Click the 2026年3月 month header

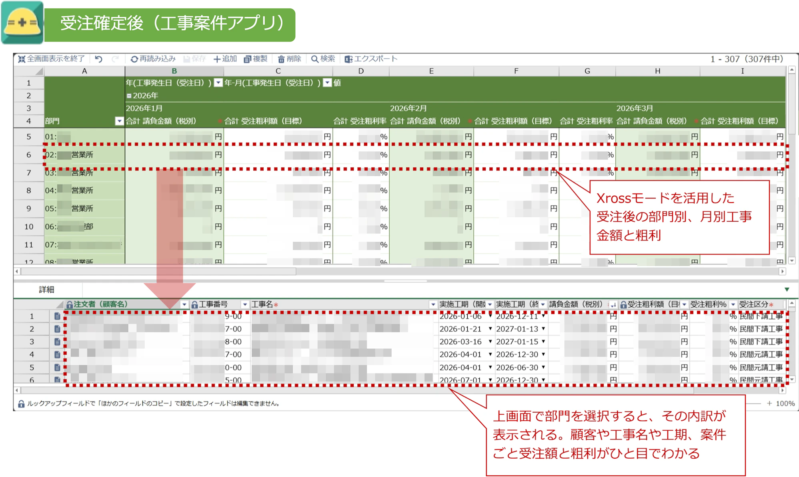coord(635,108)
